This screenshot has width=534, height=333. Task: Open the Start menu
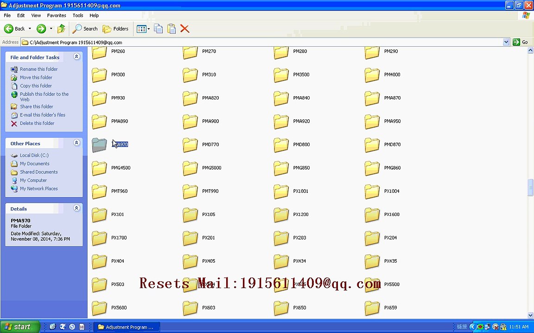pyautogui.click(x=20, y=327)
